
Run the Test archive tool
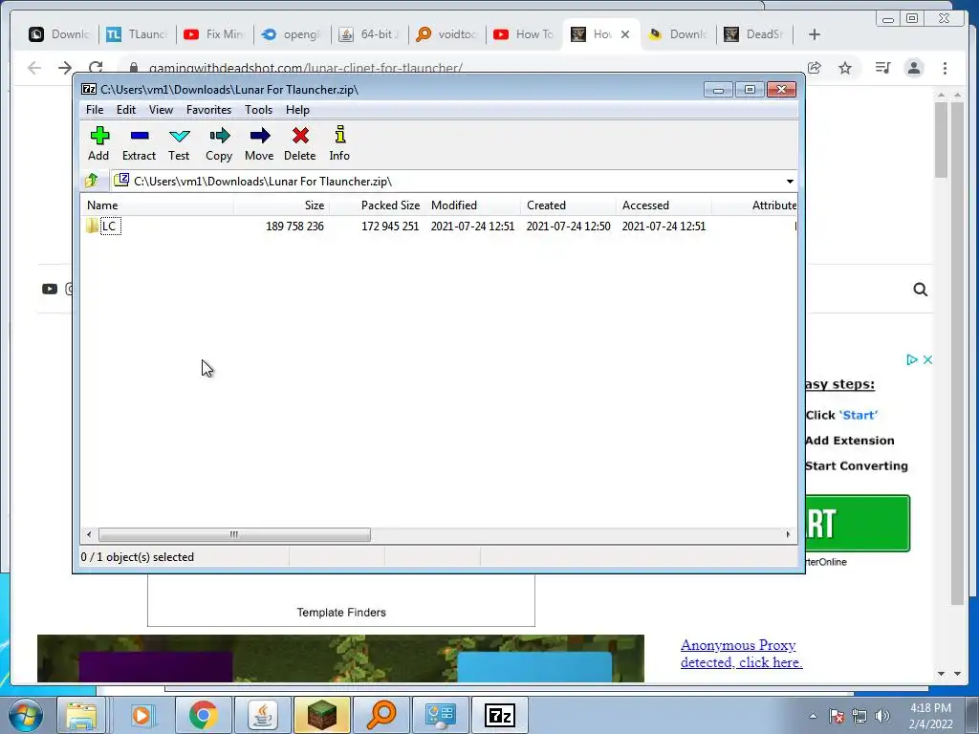pos(179,143)
